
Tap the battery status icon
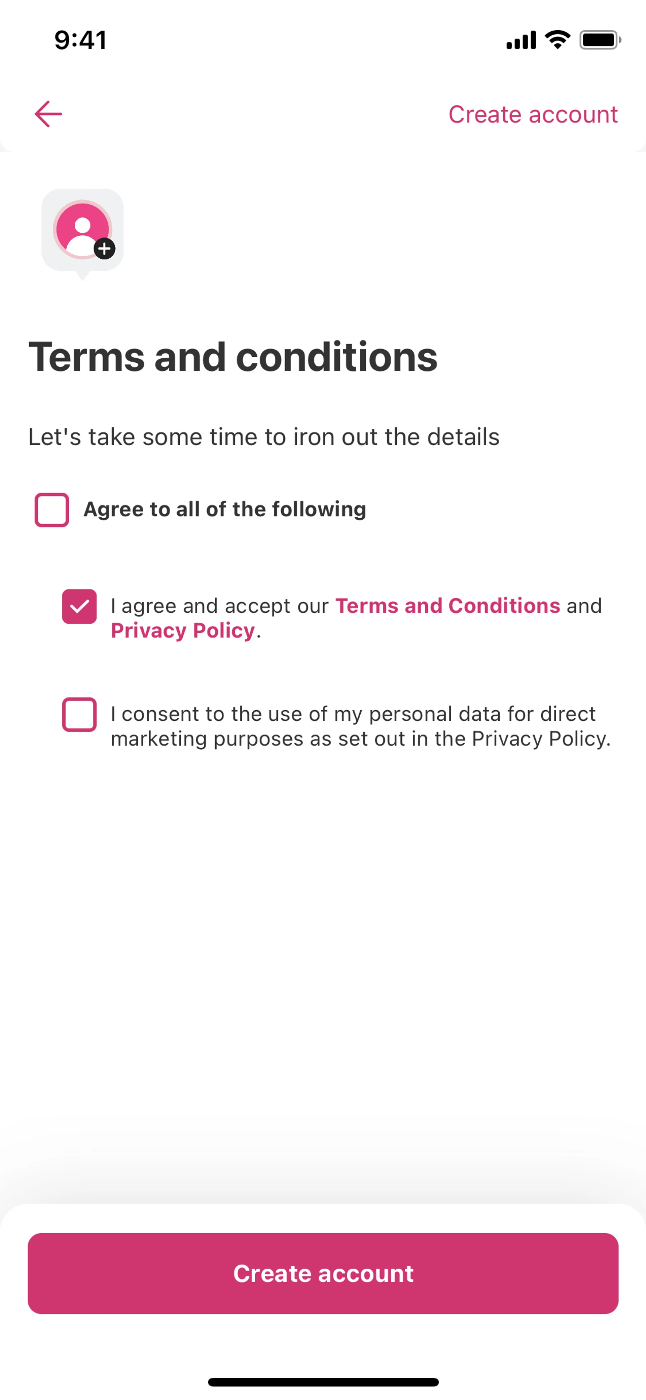click(599, 40)
